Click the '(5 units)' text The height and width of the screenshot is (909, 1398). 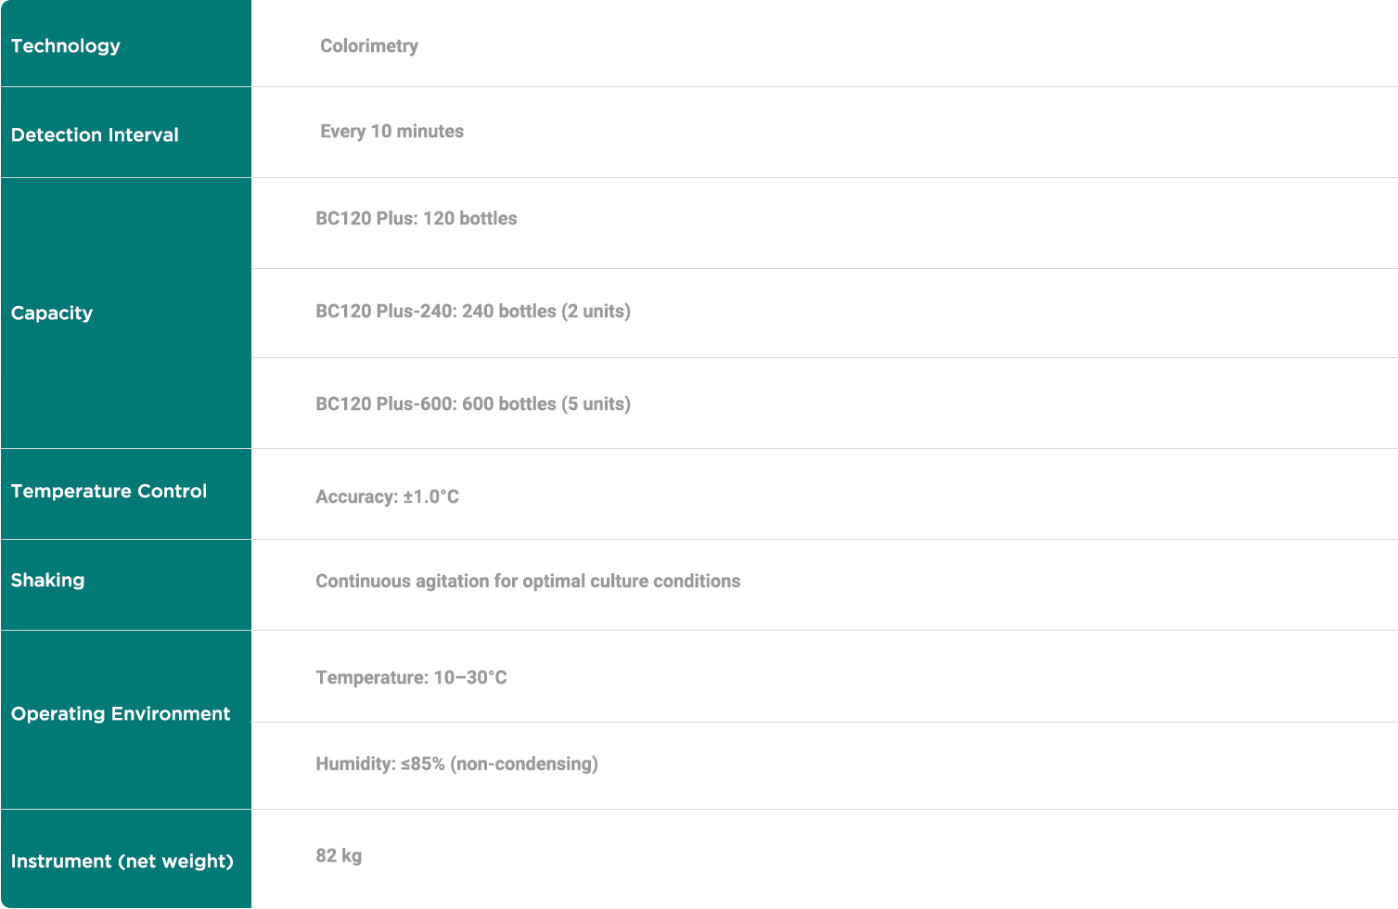pyautogui.click(x=596, y=403)
